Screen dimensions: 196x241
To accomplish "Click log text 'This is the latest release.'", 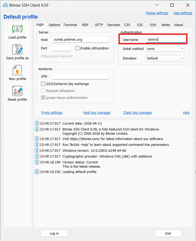I will click(x=82, y=166).
